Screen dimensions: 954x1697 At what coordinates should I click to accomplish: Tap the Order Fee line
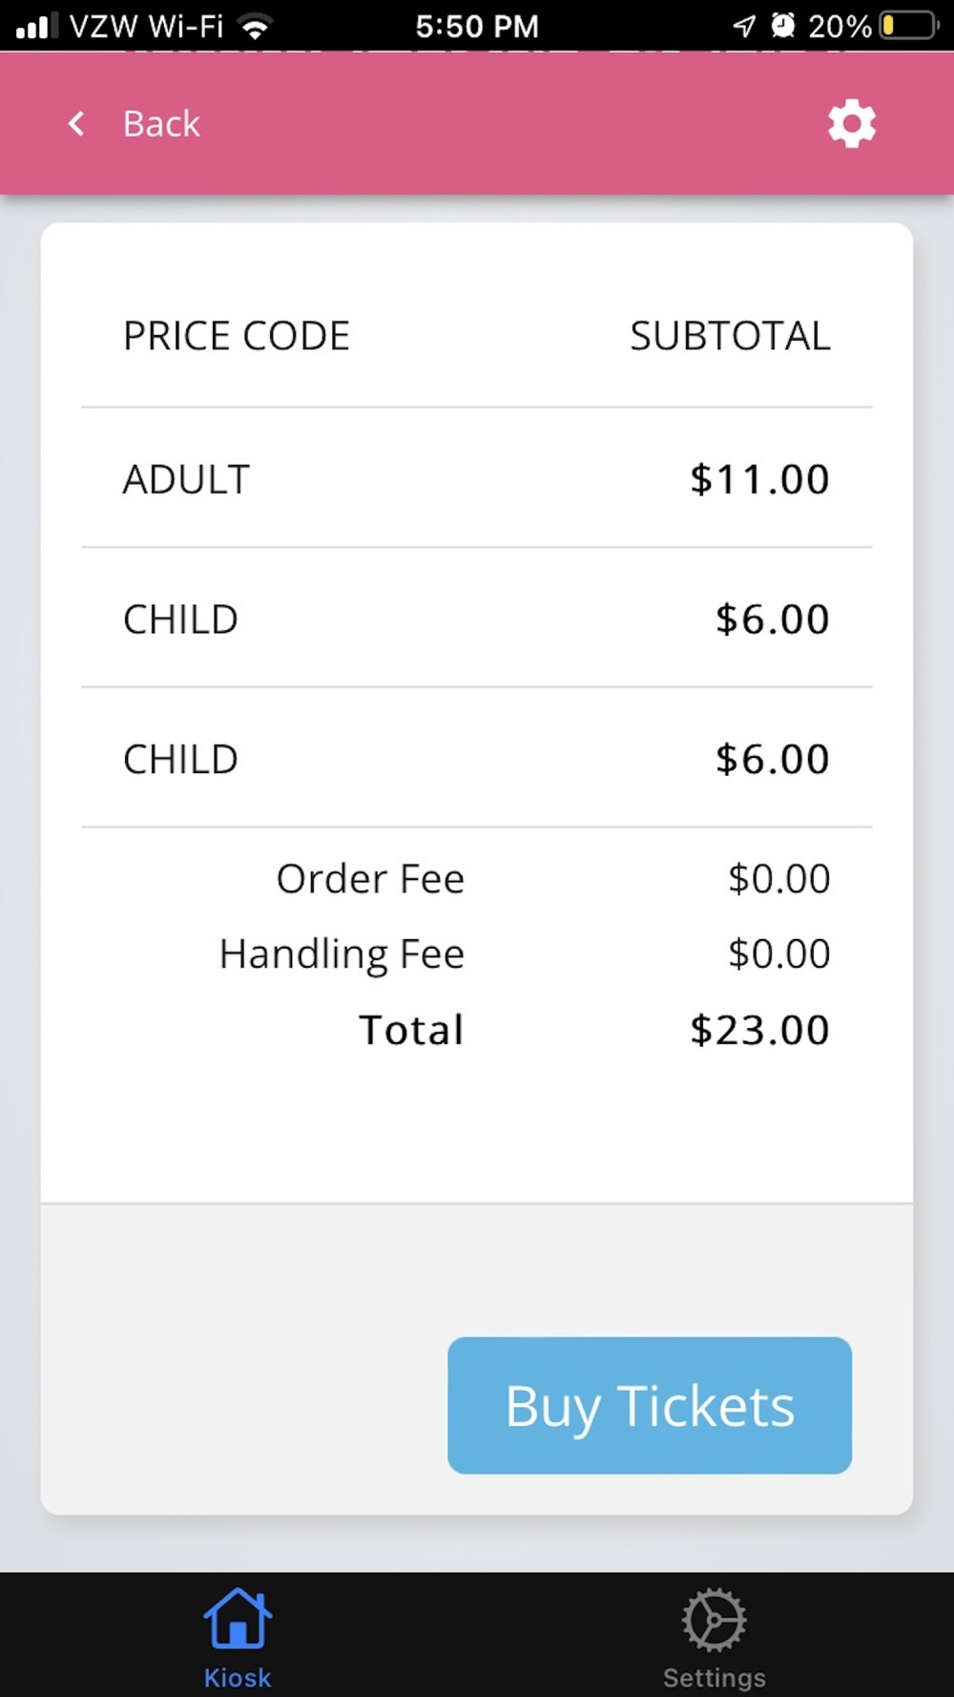pos(370,878)
